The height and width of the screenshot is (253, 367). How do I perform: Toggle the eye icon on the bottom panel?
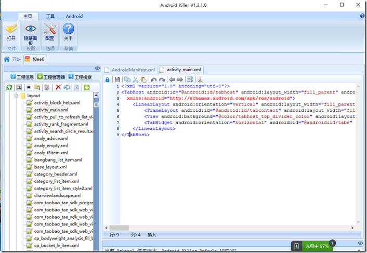pos(360,243)
